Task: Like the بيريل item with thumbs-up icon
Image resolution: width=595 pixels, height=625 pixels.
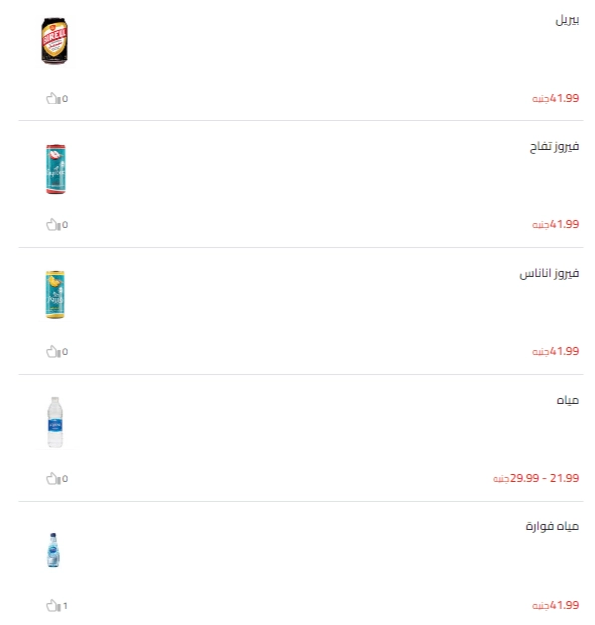Action: coord(53,99)
